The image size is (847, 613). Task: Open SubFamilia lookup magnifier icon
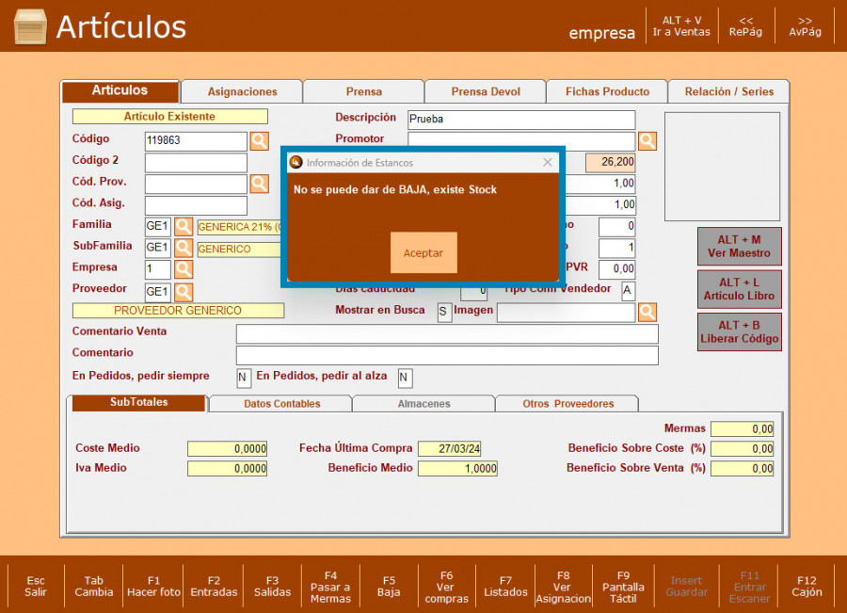(x=184, y=249)
